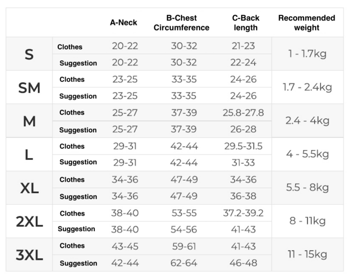
Task: Select the XL size label
Action: [29, 188]
